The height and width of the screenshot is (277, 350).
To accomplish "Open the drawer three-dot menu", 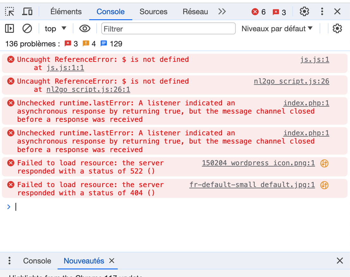I will coord(9,261).
